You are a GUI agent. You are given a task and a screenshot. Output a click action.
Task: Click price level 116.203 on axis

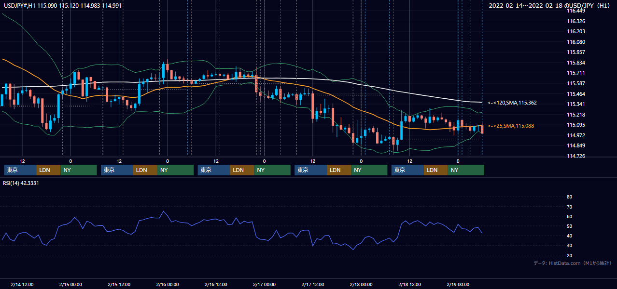[576, 31]
